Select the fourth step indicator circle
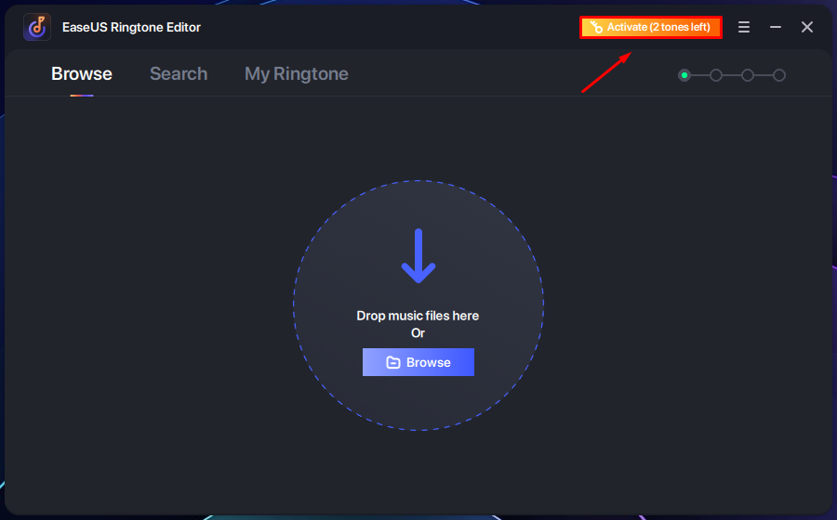Screen dimensions: 837x520 [779, 75]
